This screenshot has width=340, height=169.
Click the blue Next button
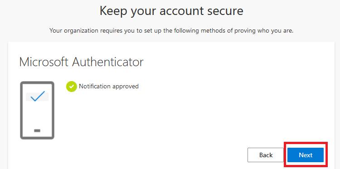click(x=305, y=155)
